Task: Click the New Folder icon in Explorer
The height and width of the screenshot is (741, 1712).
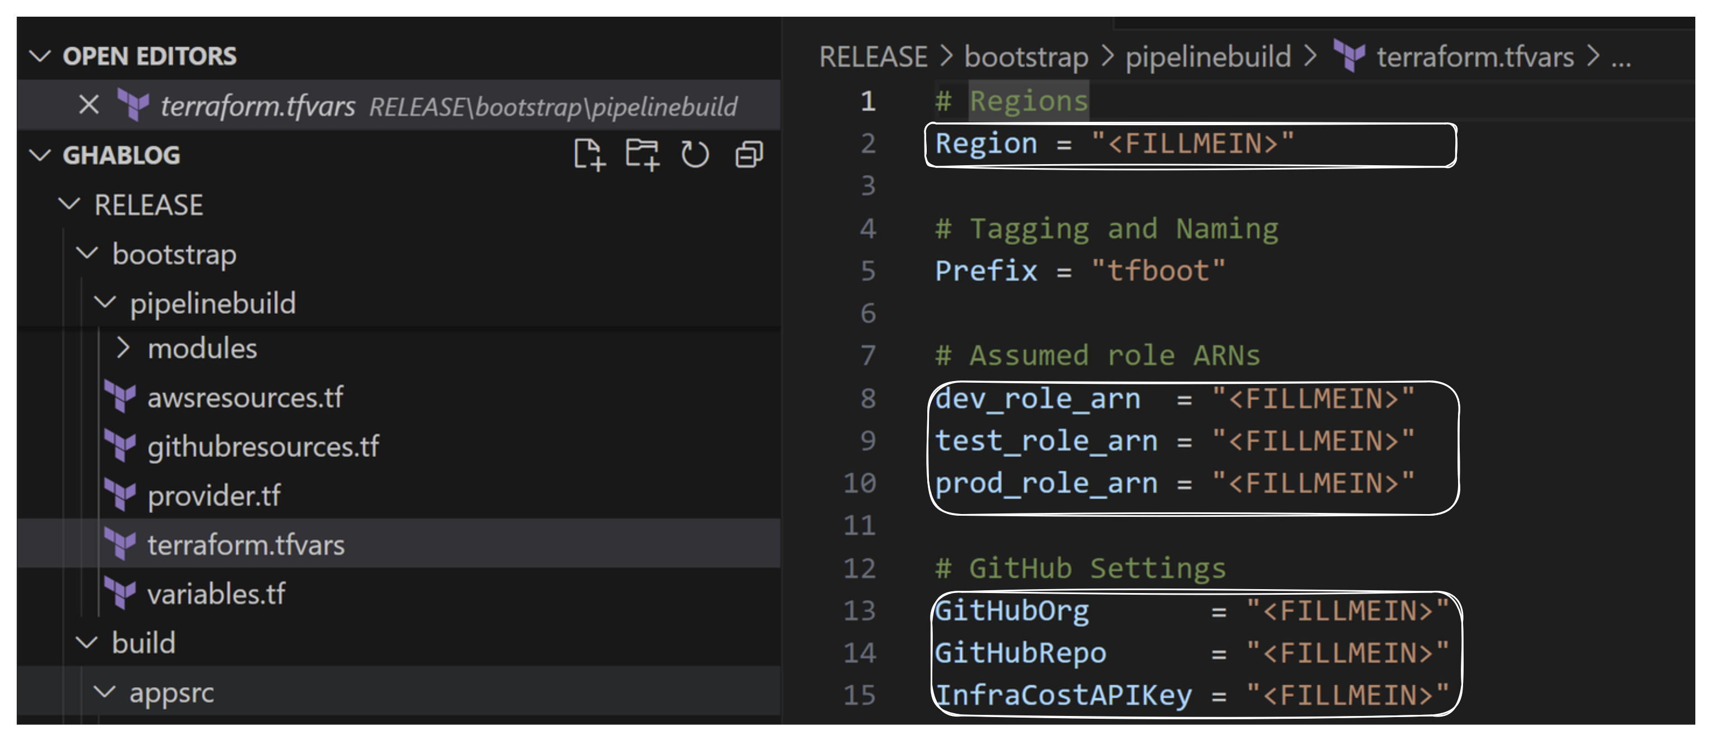Action: pyautogui.click(x=642, y=154)
